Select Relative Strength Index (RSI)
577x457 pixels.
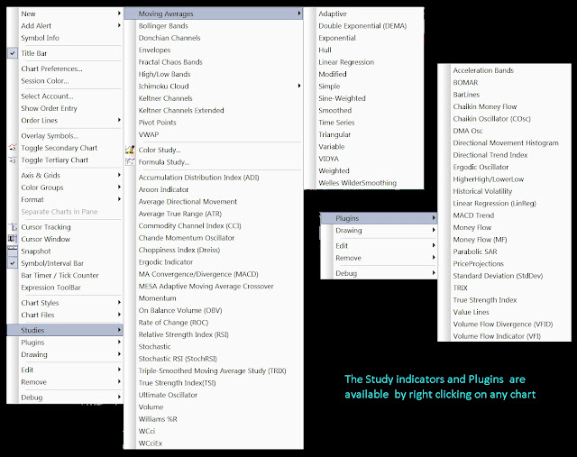[183, 334]
